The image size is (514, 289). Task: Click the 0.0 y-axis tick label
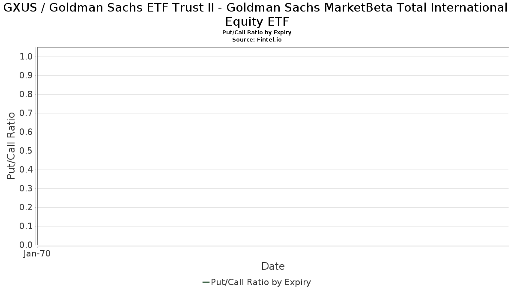point(26,245)
